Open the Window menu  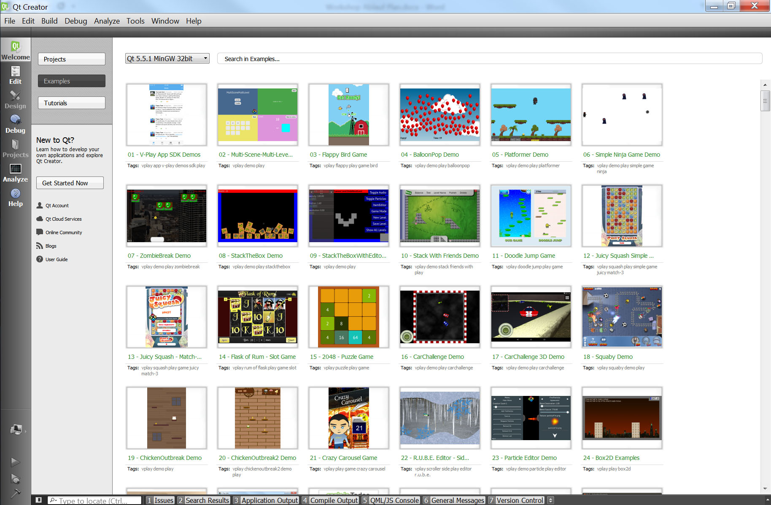click(165, 21)
